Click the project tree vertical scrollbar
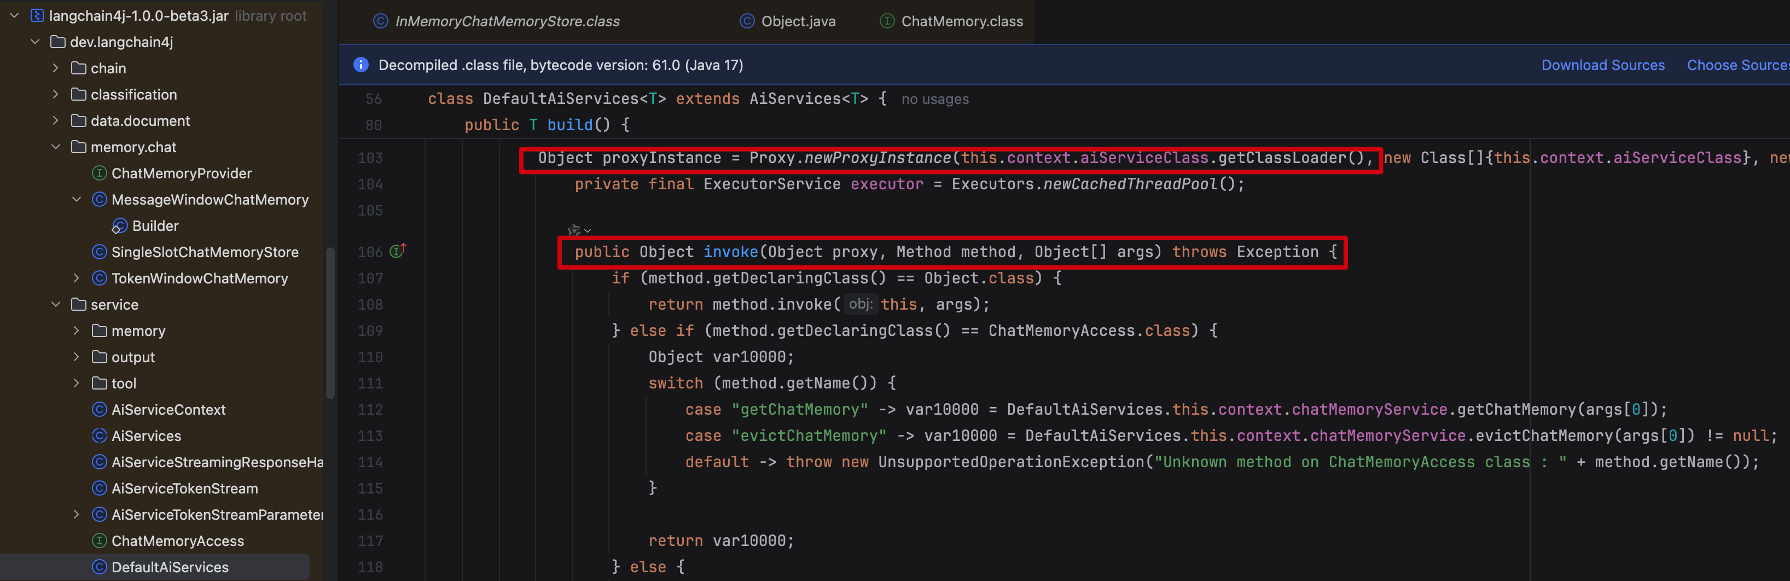1790x581 pixels. [330, 323]
